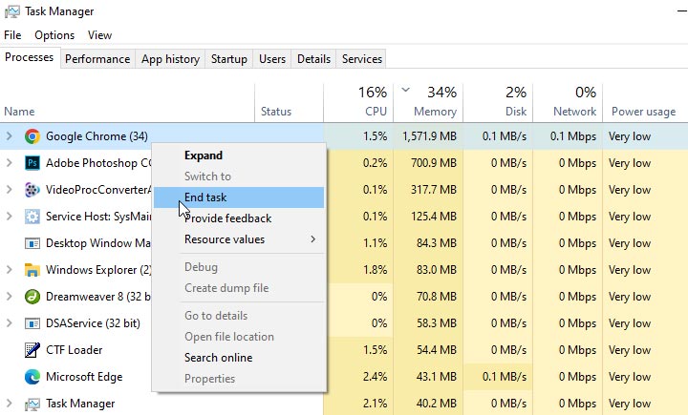Switch to the App history tab
The width and height of the screenshot is (688, 415).
(x=170, y=59)
